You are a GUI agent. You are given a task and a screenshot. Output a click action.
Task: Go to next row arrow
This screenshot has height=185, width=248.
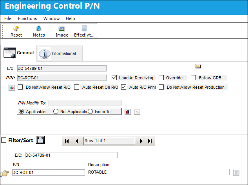(x=141, y=141)
